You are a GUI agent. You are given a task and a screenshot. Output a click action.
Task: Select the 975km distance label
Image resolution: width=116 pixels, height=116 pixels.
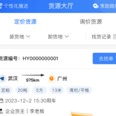tap(33, 80)
